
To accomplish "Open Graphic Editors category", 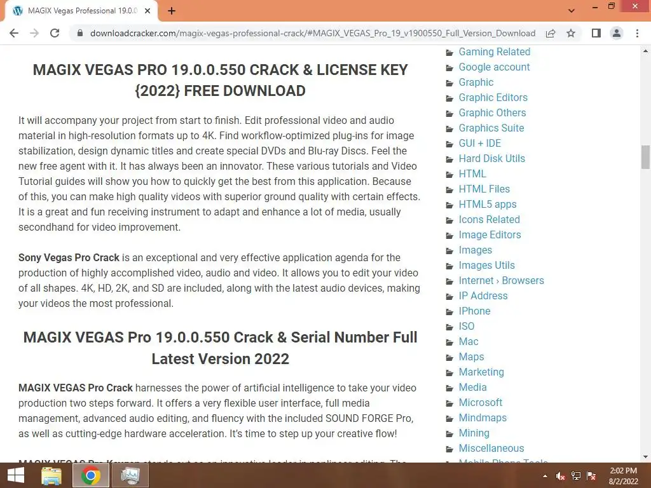I will click(x=493, y=97).
